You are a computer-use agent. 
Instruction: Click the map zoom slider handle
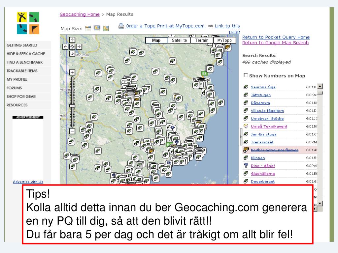coord(72,106)
